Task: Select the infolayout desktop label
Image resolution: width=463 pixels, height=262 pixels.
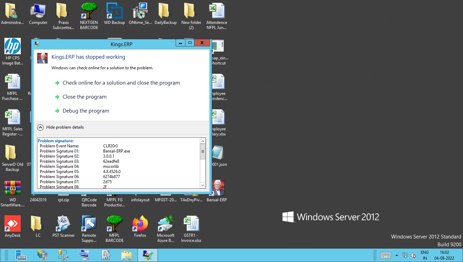Action: pos(140,200)
